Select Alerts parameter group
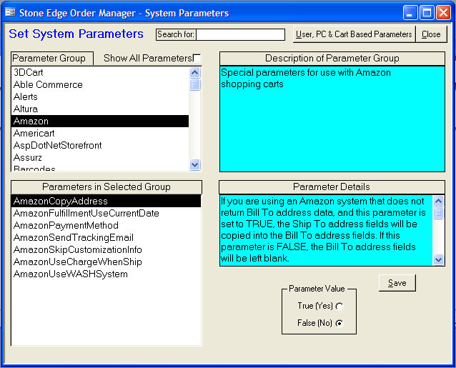The width and height of the screenshot is (456, 368). coord(100,96)
